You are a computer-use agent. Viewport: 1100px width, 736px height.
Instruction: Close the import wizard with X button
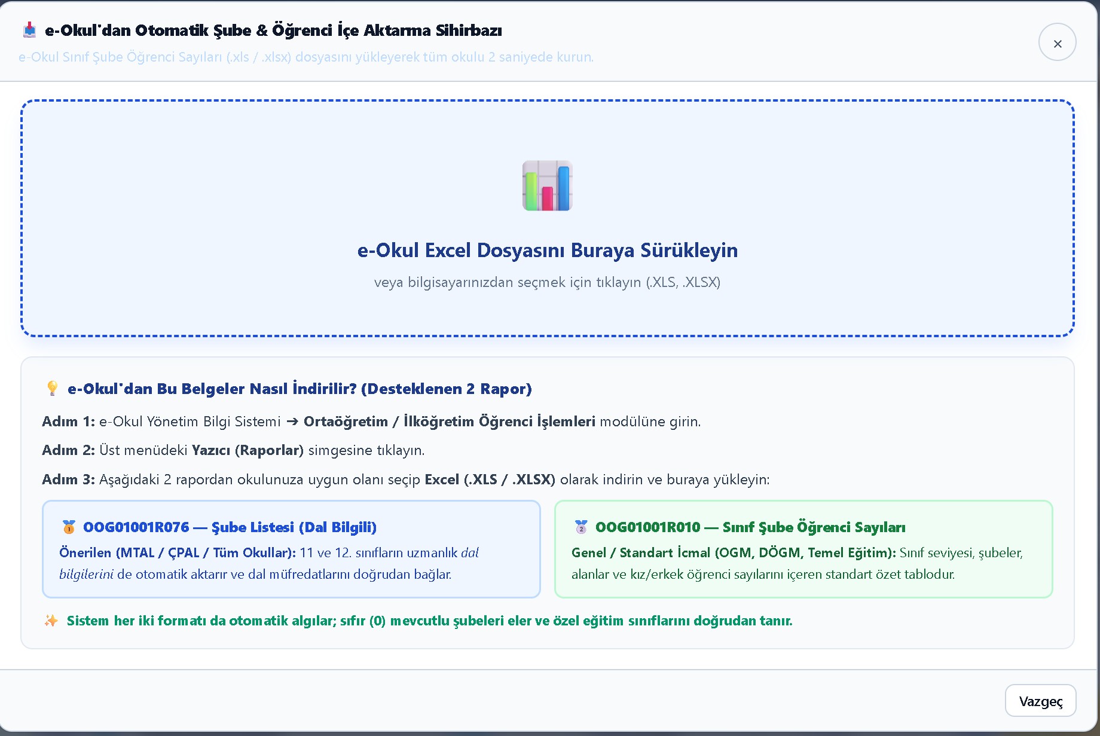pos(1057,42)
